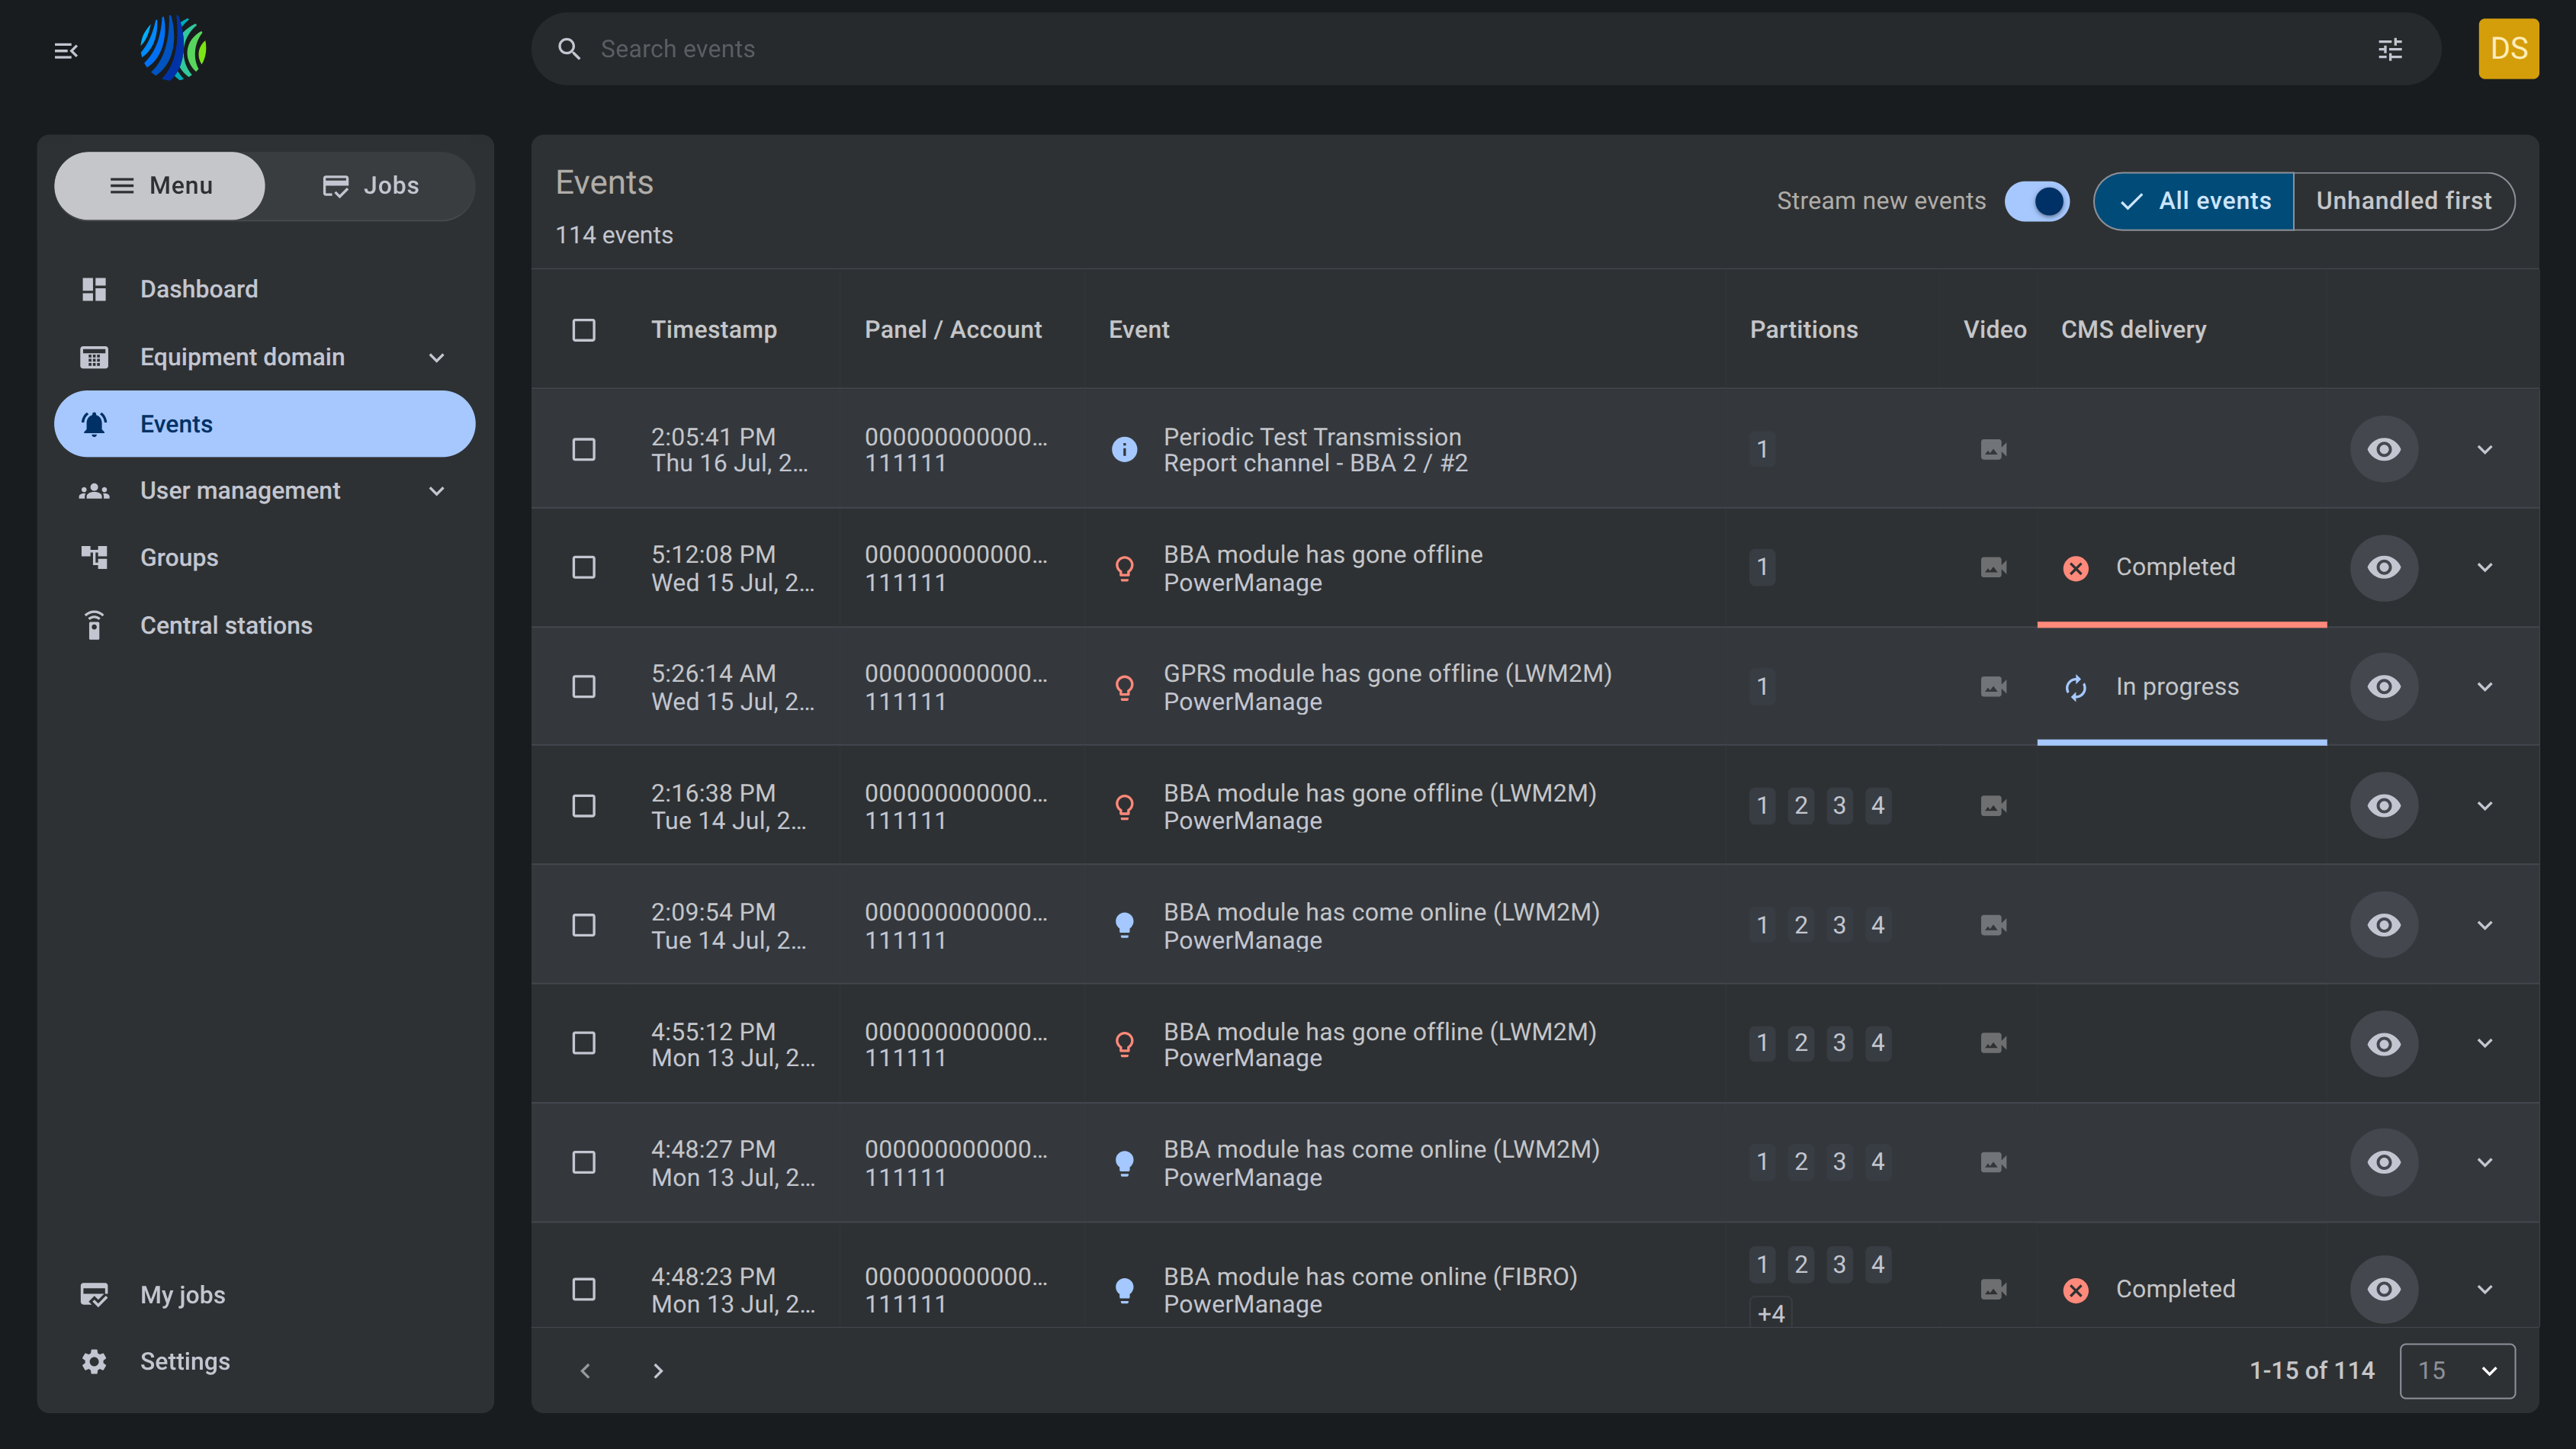Go to next page of events
Viewport: 2576px width, 1449px height.
click(657, 1370)
